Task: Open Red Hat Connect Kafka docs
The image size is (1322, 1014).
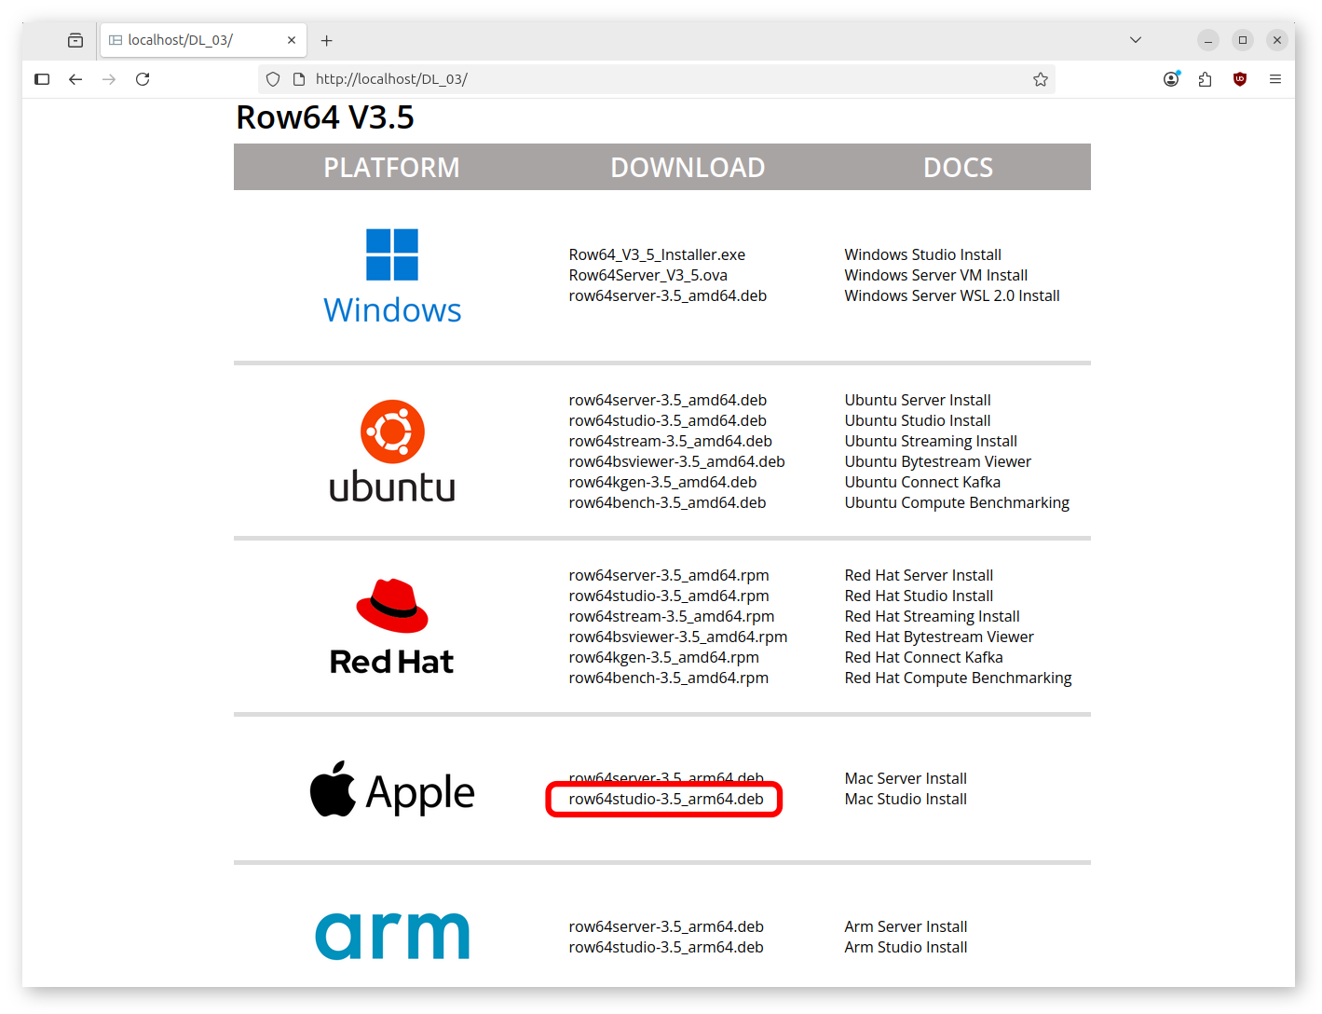Action: pos(923,657)
